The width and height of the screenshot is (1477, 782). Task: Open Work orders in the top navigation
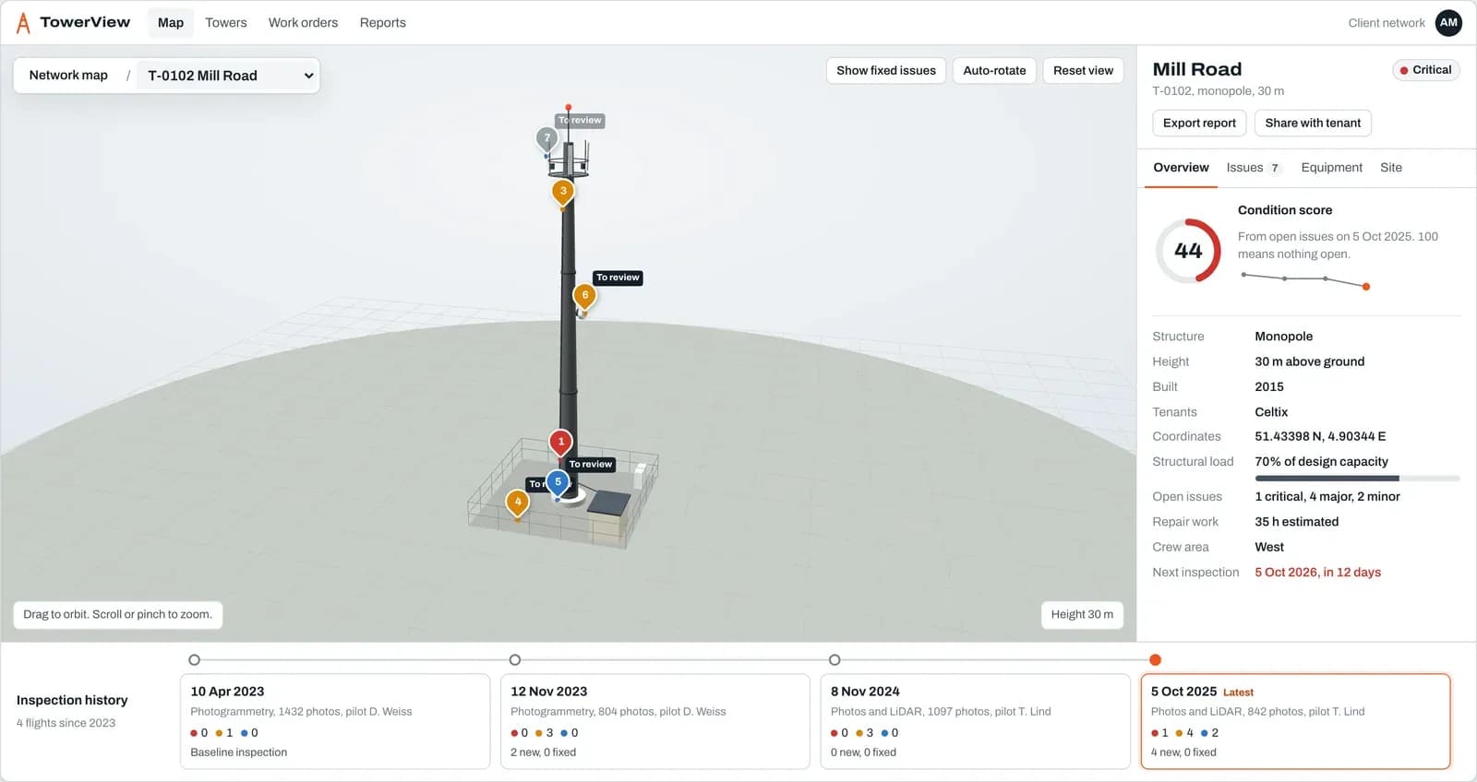pos(303,23)
